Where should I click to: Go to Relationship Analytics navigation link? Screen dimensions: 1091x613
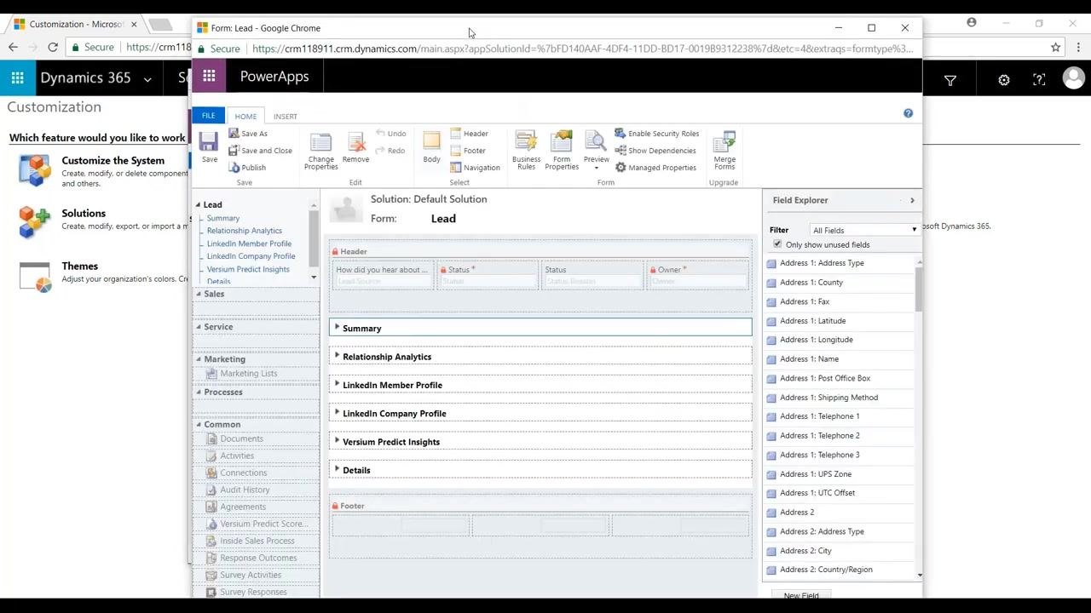click(245, 231)
